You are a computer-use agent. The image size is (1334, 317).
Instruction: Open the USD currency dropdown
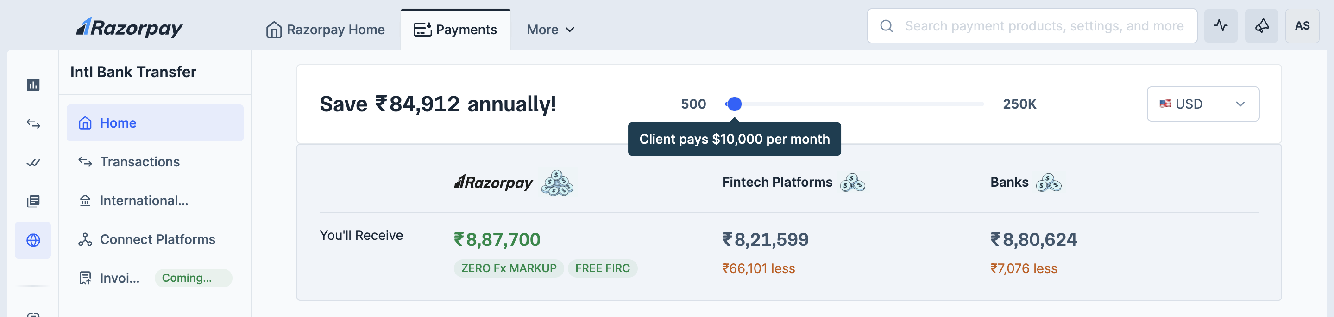(x=1202, y=104)
